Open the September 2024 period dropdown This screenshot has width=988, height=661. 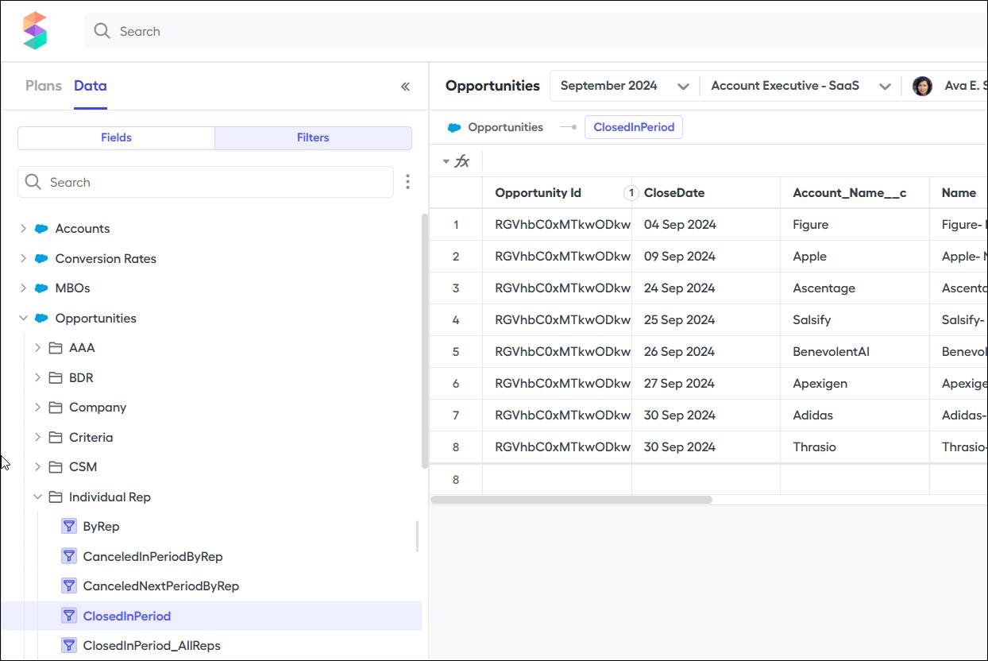click(x=624, y=86)
